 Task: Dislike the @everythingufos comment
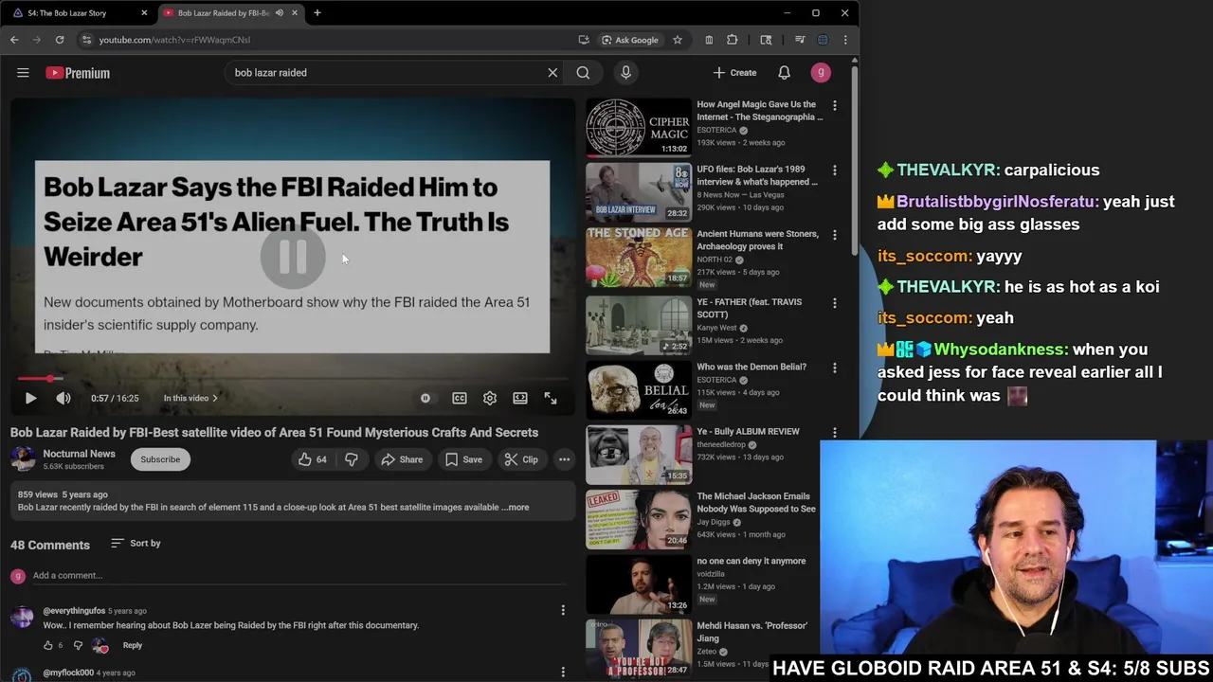point(78,645)
